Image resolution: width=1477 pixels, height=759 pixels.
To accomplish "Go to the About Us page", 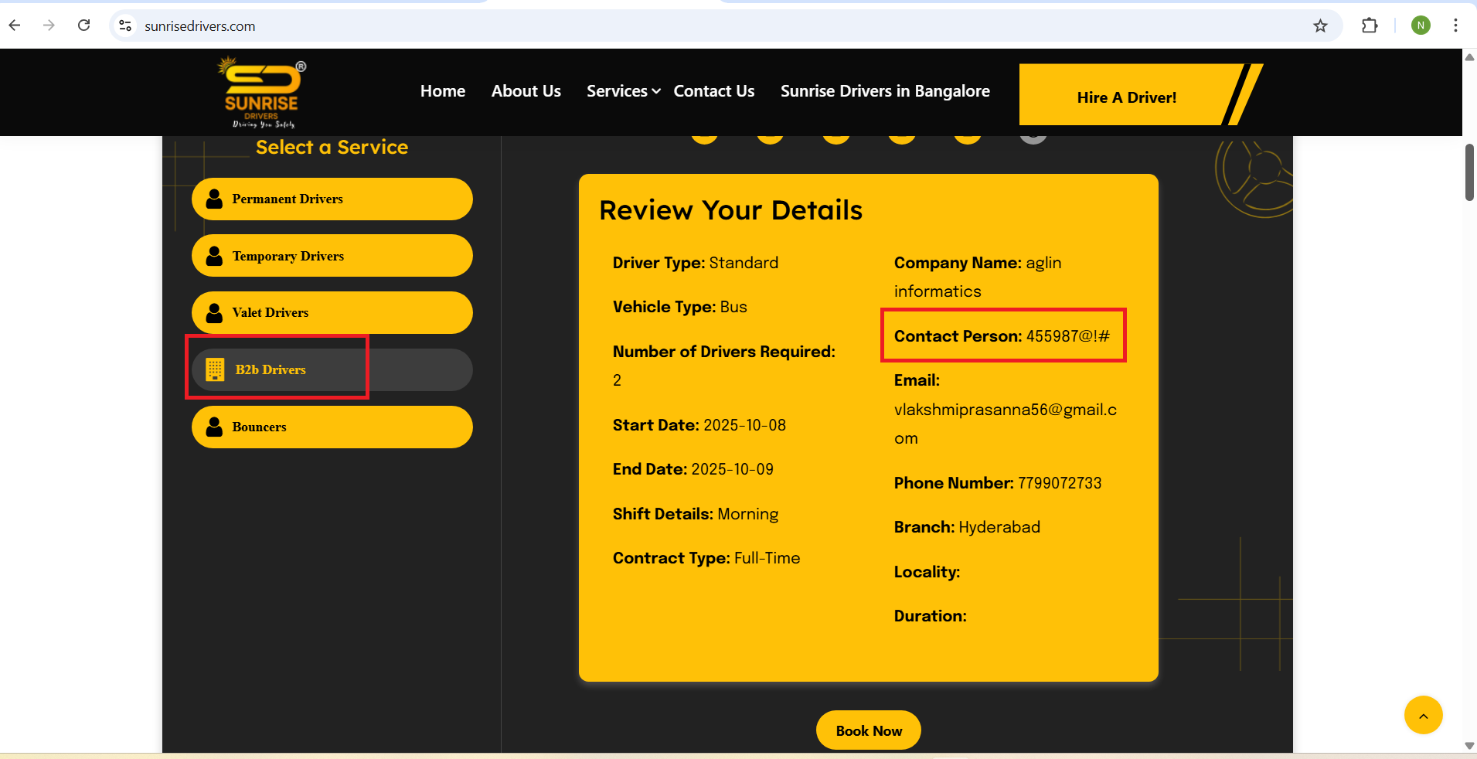I will [x=526, y=91].
